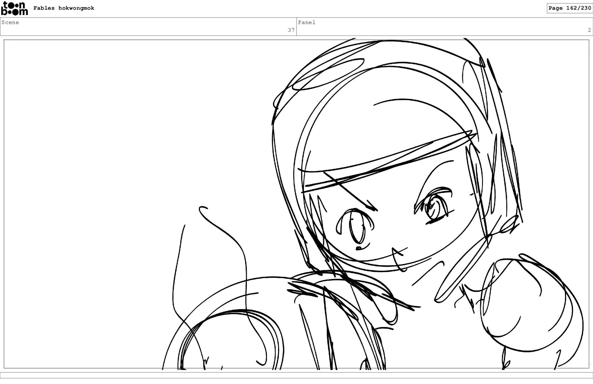Select the panel number 2
The height and width of the screenshot is (384, 593).
pos(589,30)
